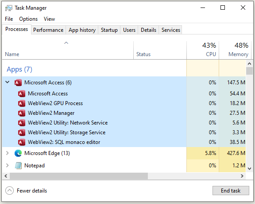Click the Fewer details label
Image resolution: width=255 pixels, height=204 pixels.
32,191
